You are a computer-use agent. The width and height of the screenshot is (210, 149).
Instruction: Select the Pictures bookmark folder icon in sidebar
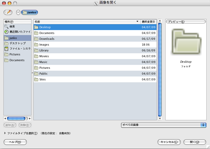click(6, 55)
